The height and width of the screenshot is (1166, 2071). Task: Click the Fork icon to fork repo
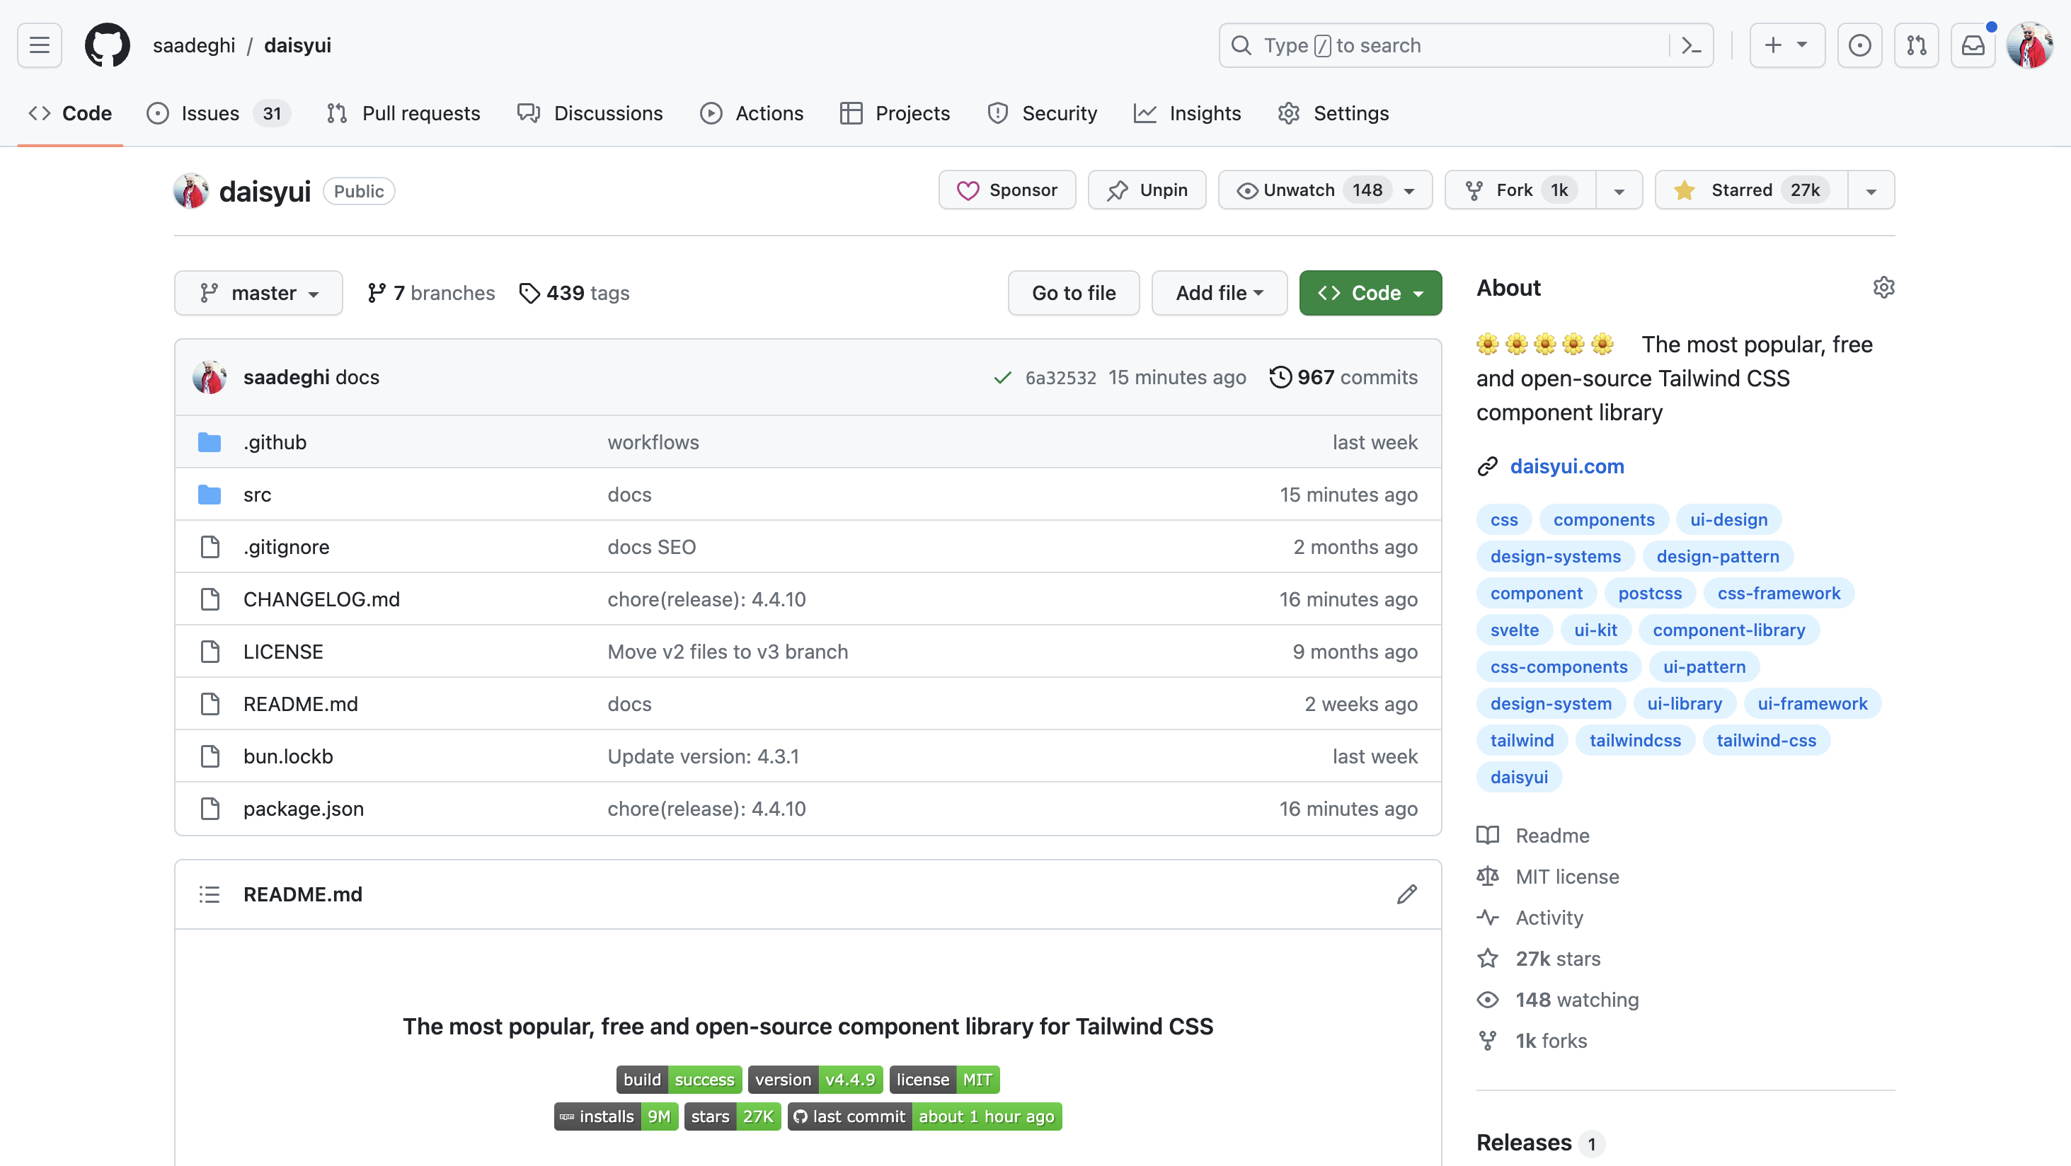(1475, 189)
